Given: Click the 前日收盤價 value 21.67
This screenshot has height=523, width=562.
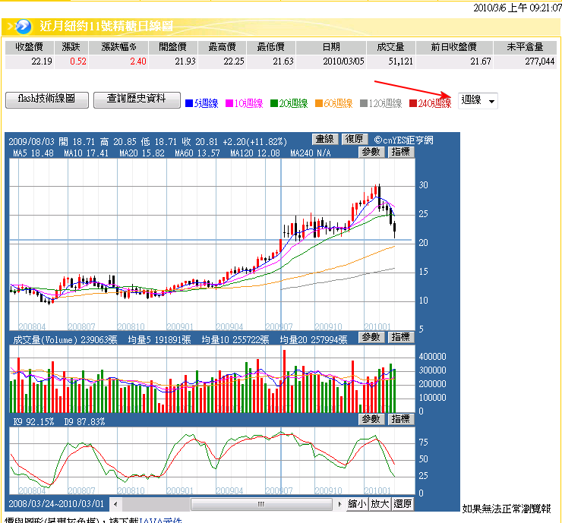Looking at the screenshot, I should coord(481,61).
